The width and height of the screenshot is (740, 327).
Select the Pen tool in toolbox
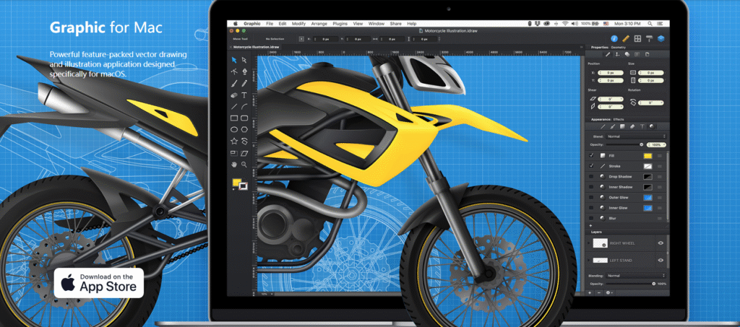tap(244, 71)
